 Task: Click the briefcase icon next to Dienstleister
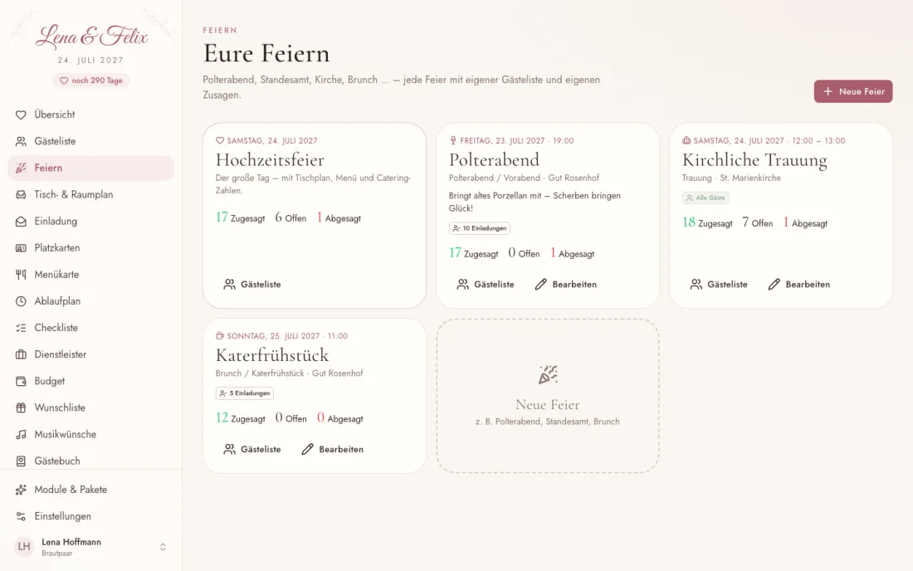click(21, 354)
